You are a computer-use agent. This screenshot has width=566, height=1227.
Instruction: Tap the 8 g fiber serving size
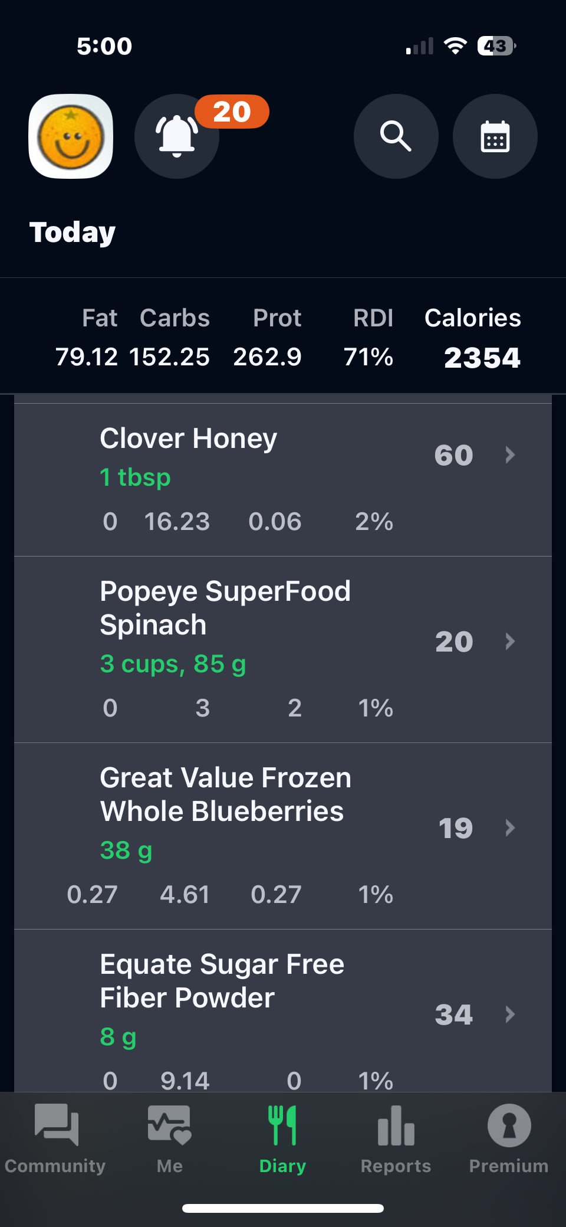coord(118,1037)
